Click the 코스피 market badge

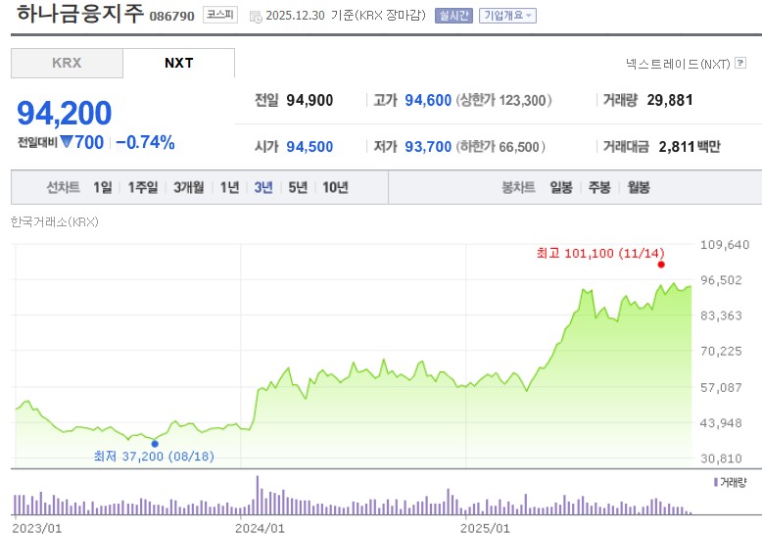(x=219, y=15)
